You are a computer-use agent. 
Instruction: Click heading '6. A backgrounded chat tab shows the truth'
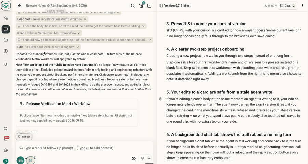229,135
